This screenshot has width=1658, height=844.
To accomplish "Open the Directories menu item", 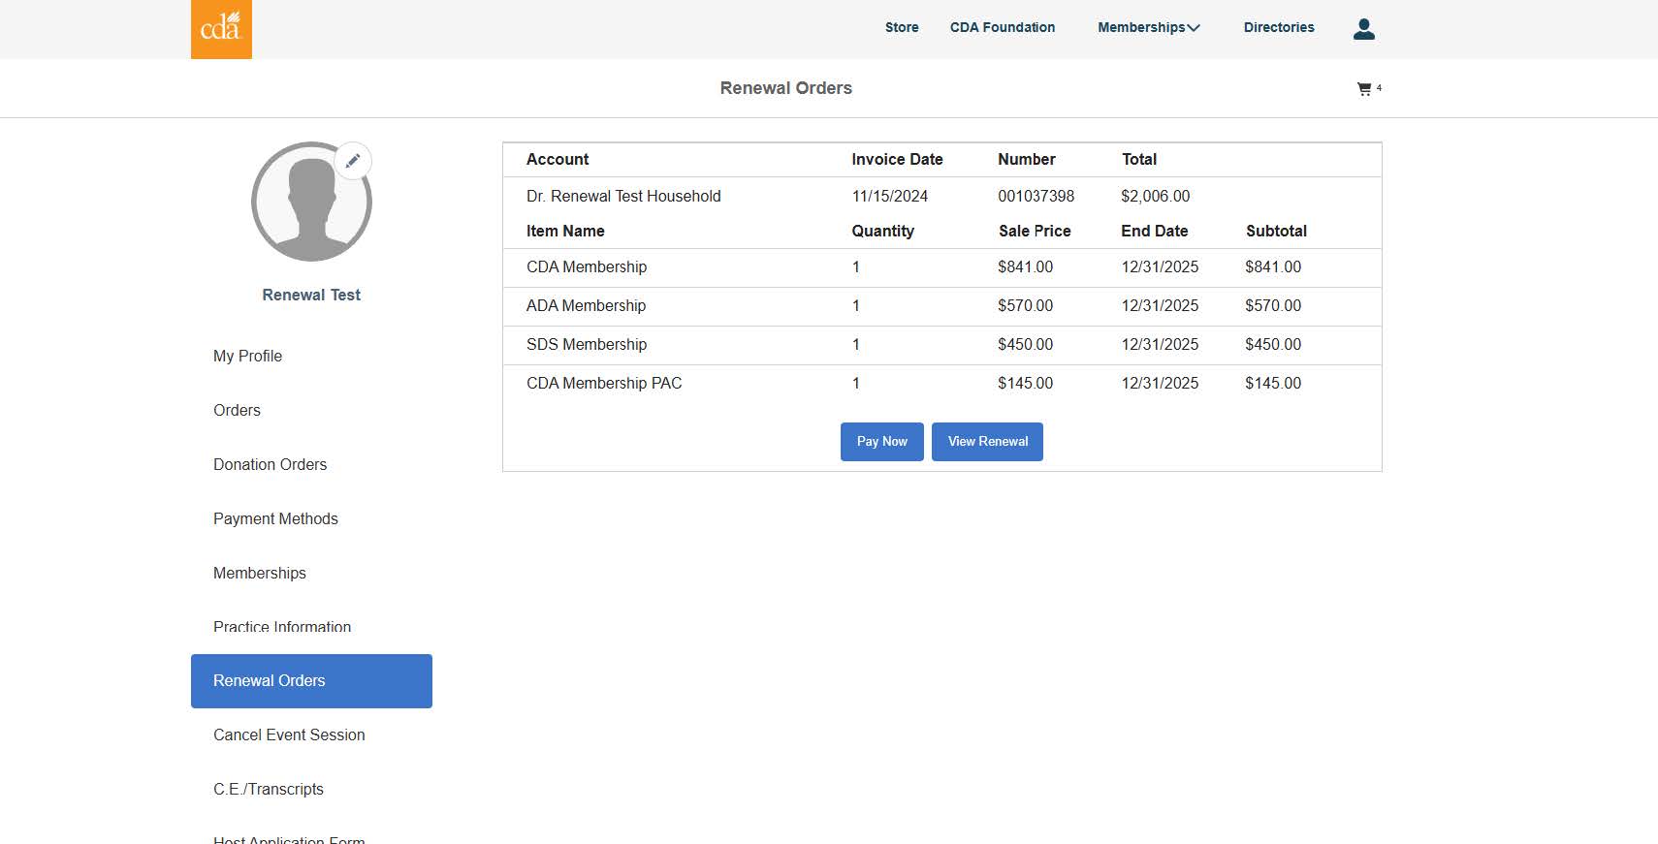I will (x=1279, y=27).
